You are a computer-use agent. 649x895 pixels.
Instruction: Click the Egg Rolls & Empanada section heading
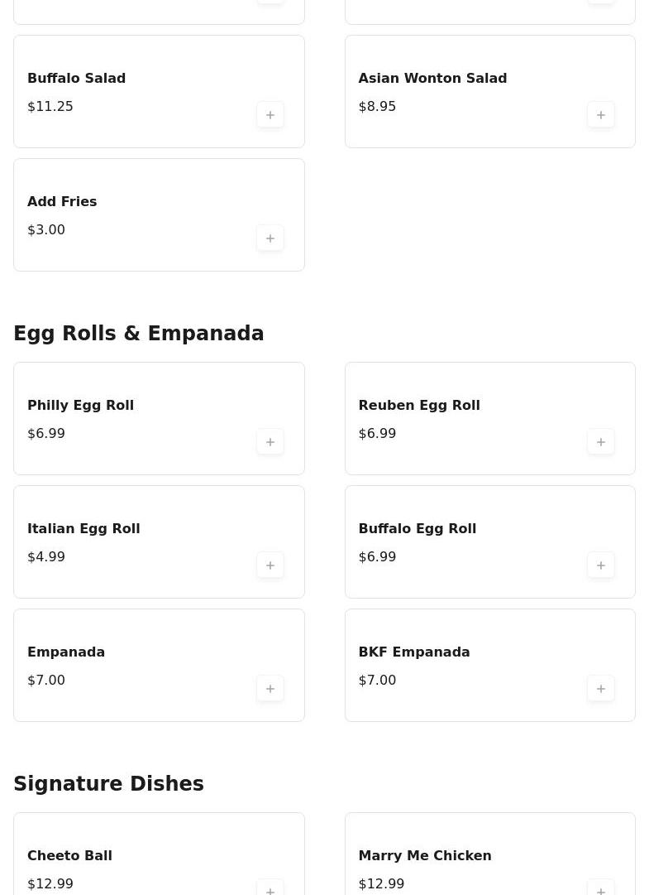(x=139, y=334)
